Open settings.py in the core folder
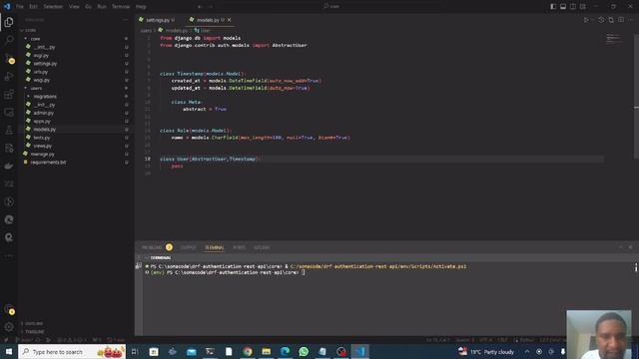 (x=45, y=64)
